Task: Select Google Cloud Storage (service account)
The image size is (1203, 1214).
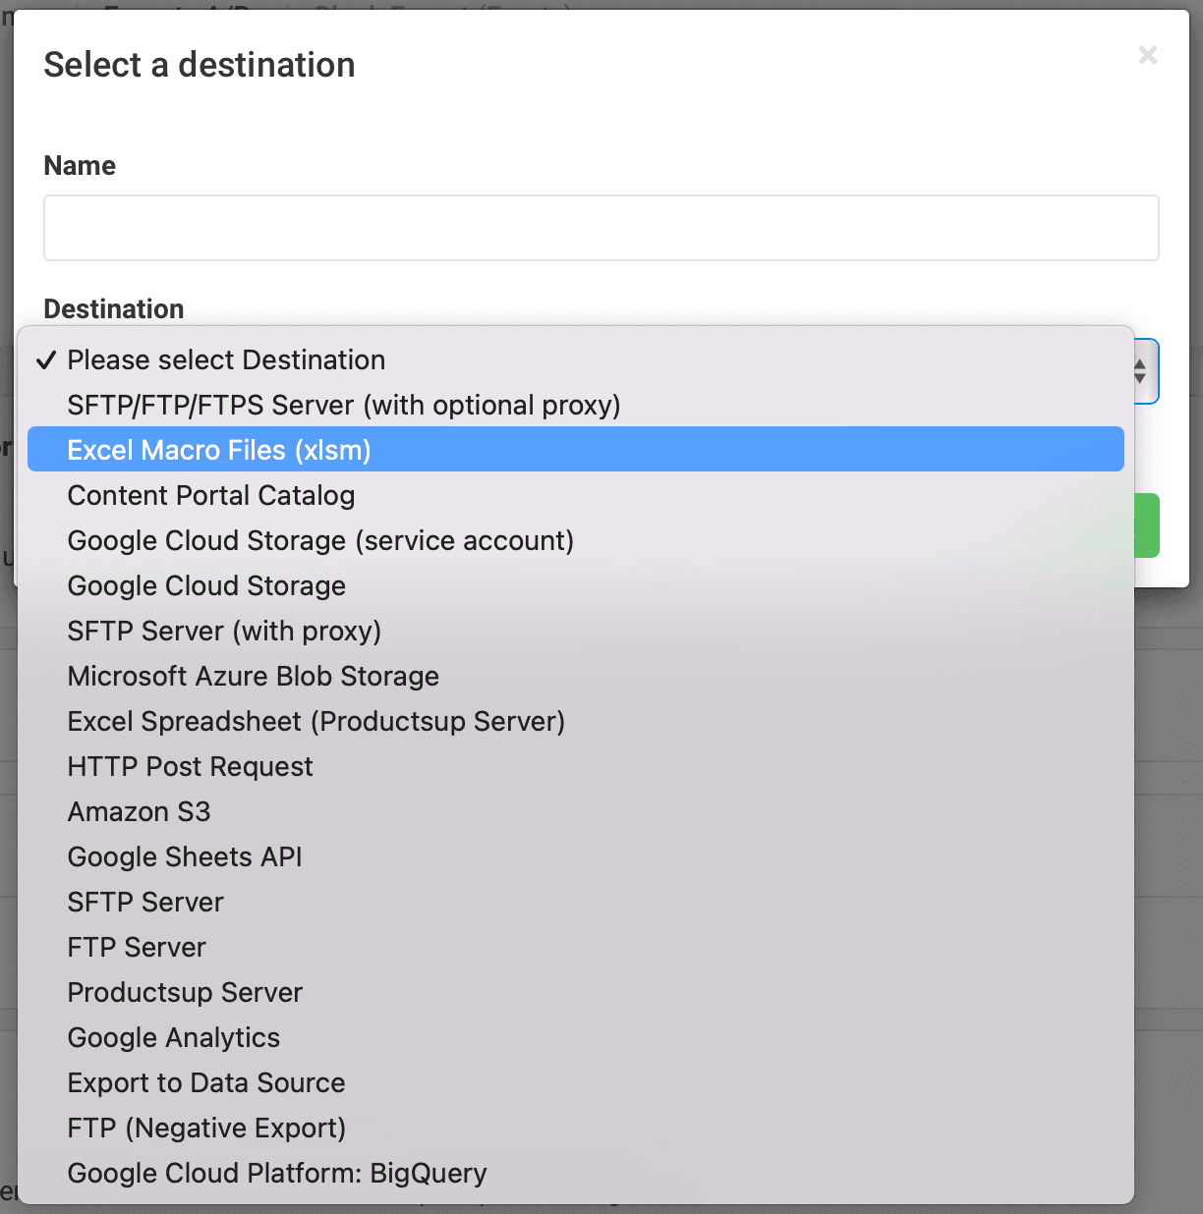Action: [320, 540]
